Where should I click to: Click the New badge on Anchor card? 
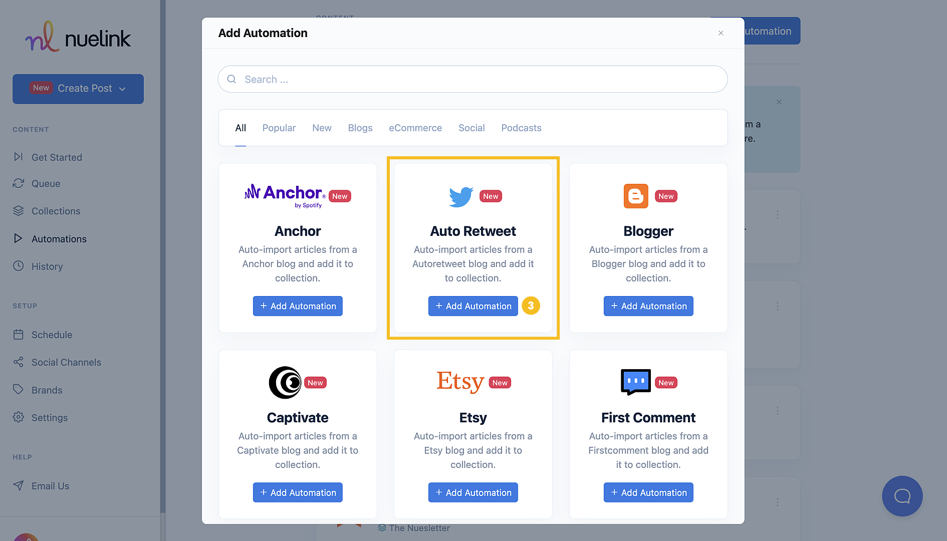tap(340, 196)
